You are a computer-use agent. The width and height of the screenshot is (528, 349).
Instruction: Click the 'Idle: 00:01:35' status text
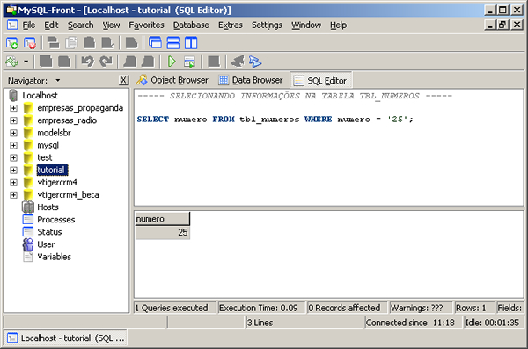coord(492,323)
